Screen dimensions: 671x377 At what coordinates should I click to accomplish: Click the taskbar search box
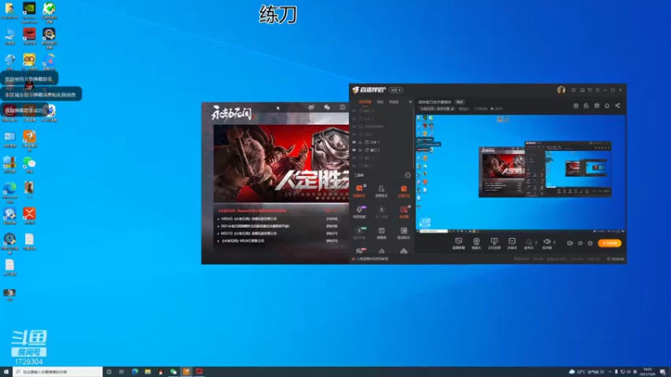tap(58, 372)
